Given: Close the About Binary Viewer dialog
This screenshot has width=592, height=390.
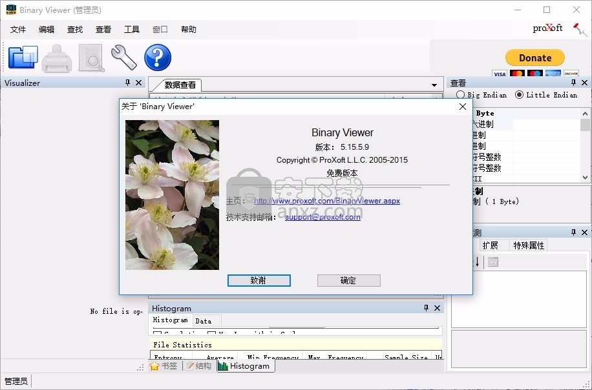Looking at the screenshot, I should (x=463, y=107).
